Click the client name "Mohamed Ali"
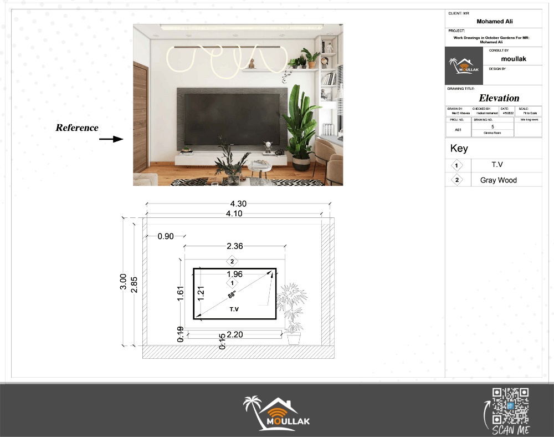 point(494,22)
